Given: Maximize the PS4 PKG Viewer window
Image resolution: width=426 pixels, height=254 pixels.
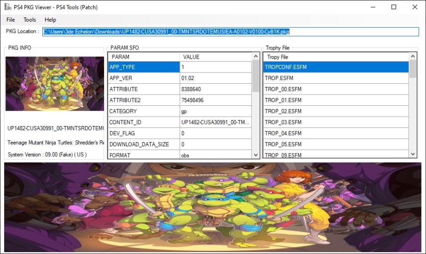Looking at the screenshot, I should pyautogui.click(x=394, y=7).
